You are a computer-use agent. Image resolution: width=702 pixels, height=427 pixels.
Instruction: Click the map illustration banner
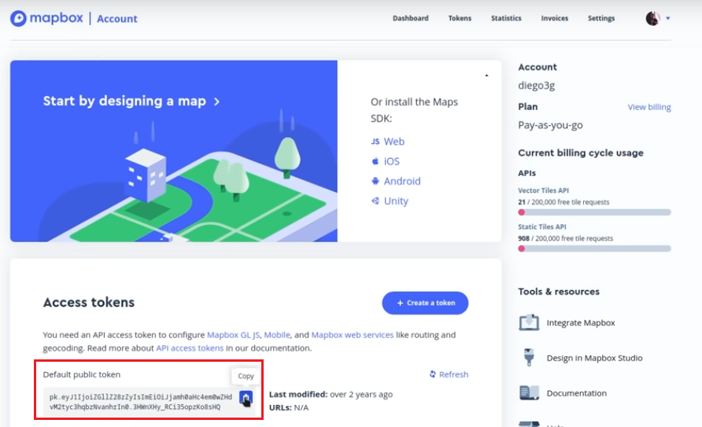pyautogui.click(x=174, y=151)
